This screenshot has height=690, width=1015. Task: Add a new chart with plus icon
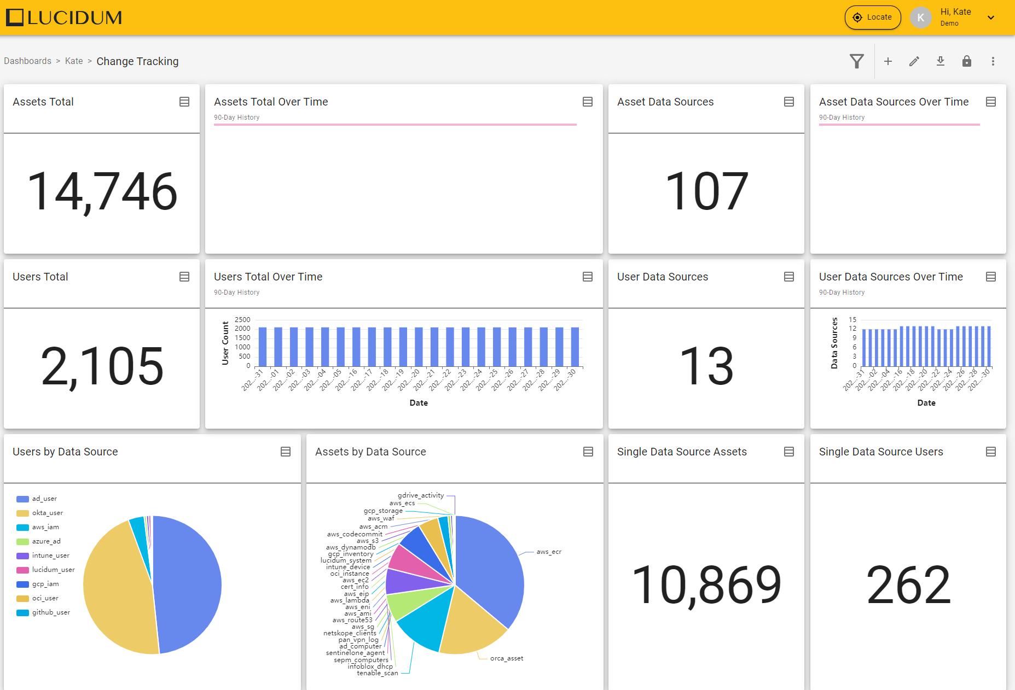pos(888,61)
